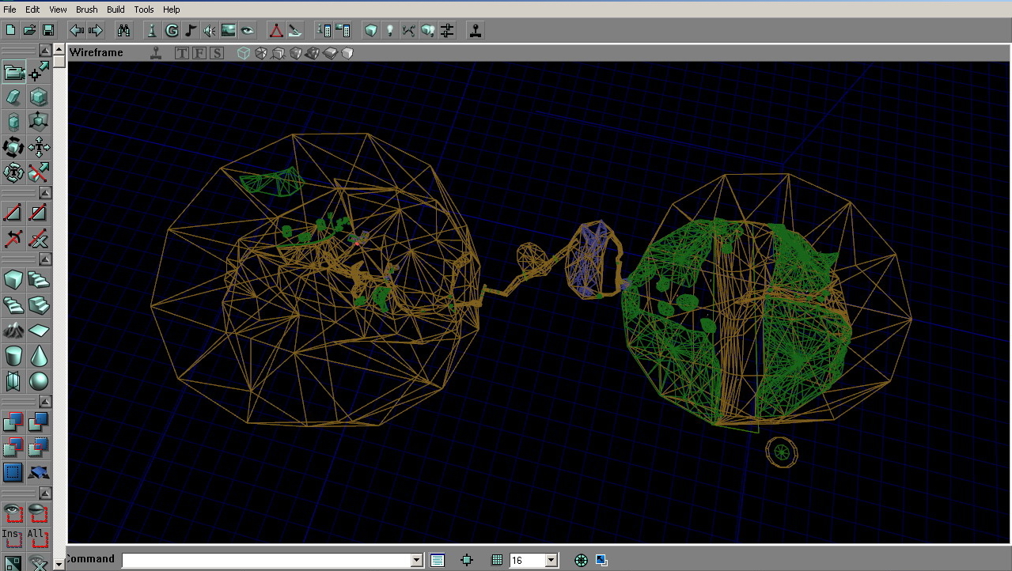
Task: Select the Brush Rotate tool
Action: (x=13, y=148)
